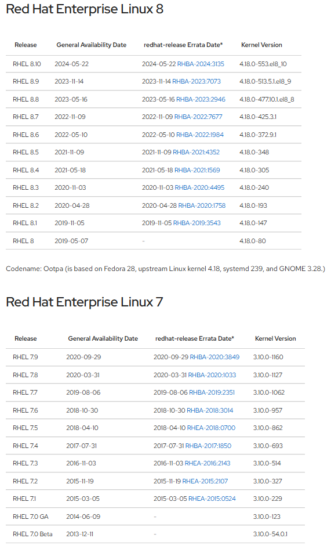The image size is (331, 549).
Task: Follow the RHBA-2020:1033 link
Action: point(212,375)
